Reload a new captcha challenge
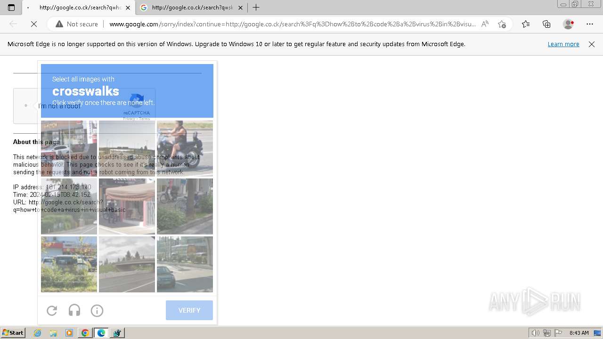The image size is (603, 339). click(x=52, y=310)
